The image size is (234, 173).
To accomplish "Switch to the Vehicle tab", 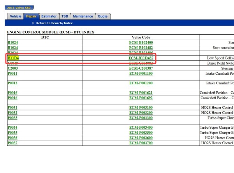I will 15,16.
